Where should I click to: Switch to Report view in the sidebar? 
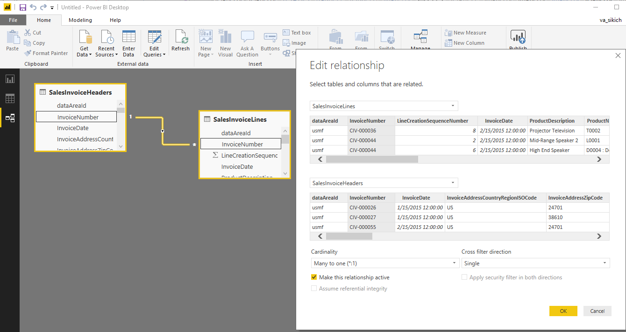pyautogui.click(x=10, y=79)
